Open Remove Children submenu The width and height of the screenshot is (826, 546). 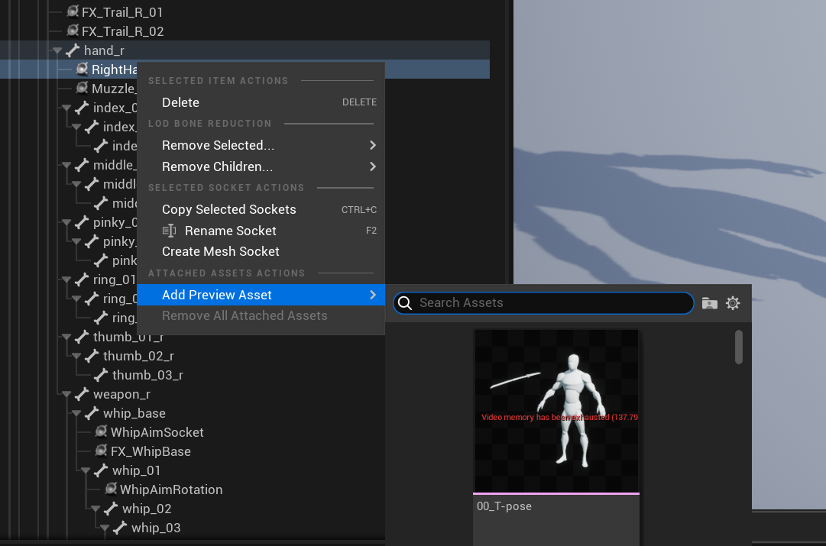(261, 166)
